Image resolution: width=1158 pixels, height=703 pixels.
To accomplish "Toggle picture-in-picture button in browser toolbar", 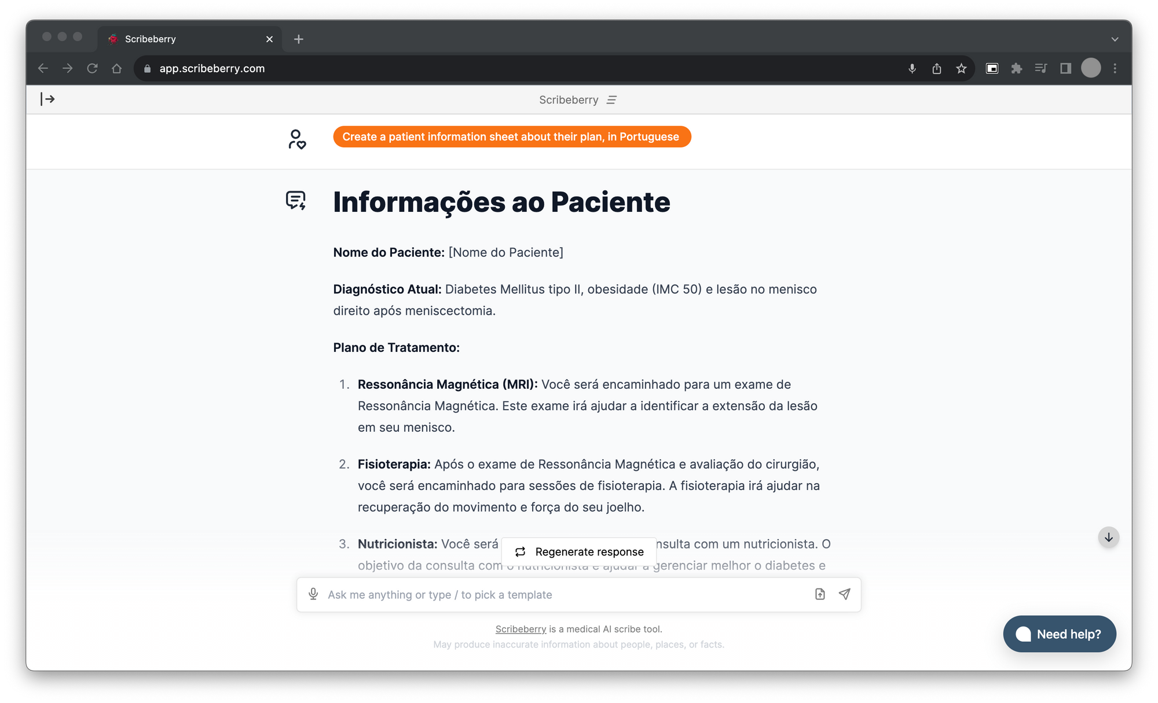I will (x=992, y=68).
